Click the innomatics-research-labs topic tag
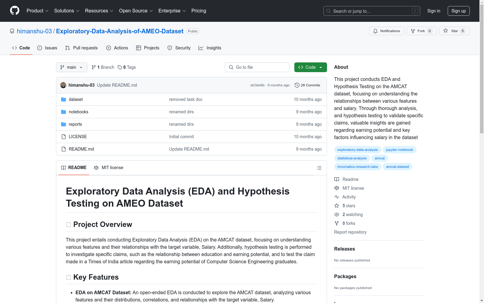Screen dimensions: 484x303 tap(358, 167)
